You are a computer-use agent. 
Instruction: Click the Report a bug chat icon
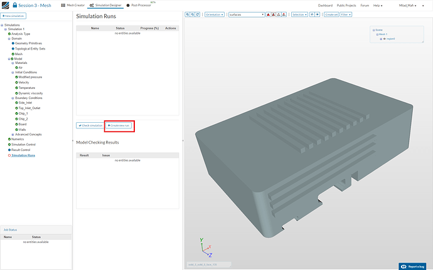point(404,266)
